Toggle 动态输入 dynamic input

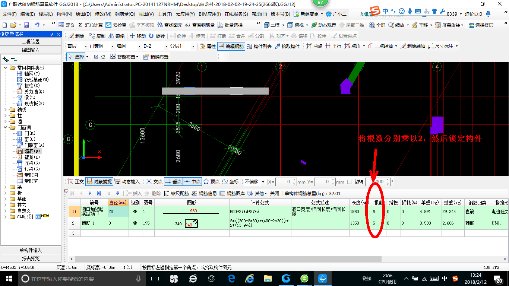127,182
